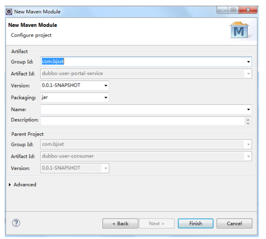Open the help question mark icon

16,223
